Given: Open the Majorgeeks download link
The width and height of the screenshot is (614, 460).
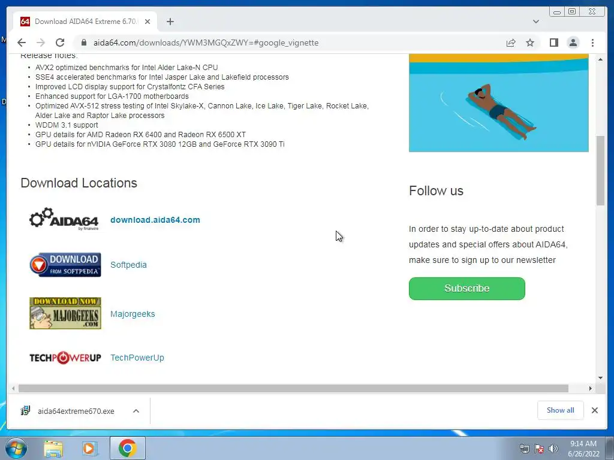Looking at the screenshot, I should [x=133, y=314].
